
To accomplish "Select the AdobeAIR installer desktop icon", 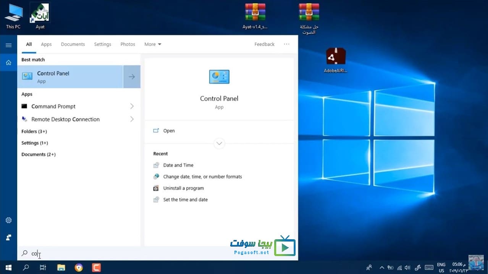I will pyautogui.click(x=336, y=60).
